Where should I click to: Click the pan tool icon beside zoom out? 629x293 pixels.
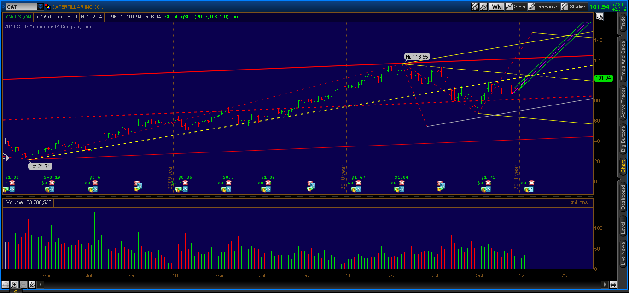(x=31, y=285)
